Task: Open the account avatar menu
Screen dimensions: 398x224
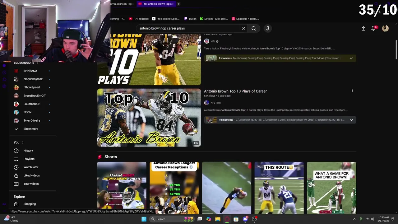Action: tap(385, 28)
